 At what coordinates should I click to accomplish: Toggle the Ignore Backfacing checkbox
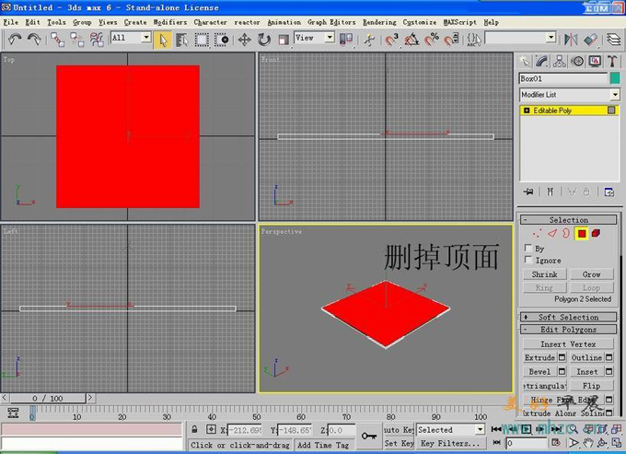coord(527,261)
